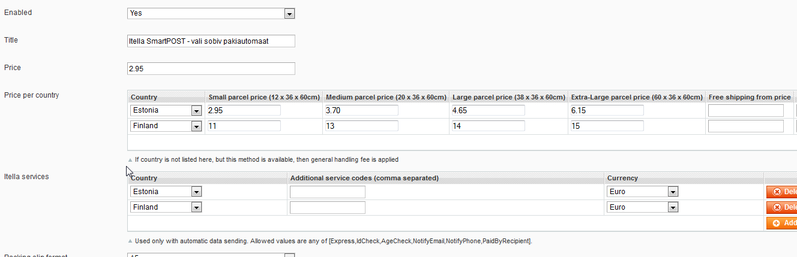This screenshot has height=257, width=797.
Task: Click the Small parcel price column header
Action: pyautogui.click(x=263, y=97)
